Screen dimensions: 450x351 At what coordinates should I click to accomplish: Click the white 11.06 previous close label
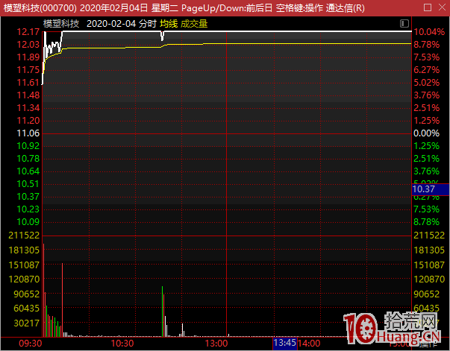pyautogui.click(x=28, y=133)
